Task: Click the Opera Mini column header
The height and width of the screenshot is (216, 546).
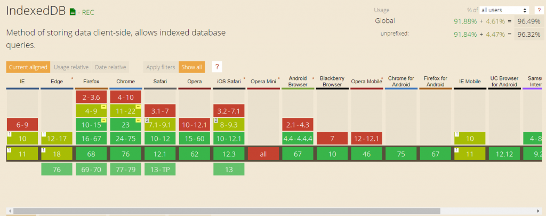Action: point(263,82)
